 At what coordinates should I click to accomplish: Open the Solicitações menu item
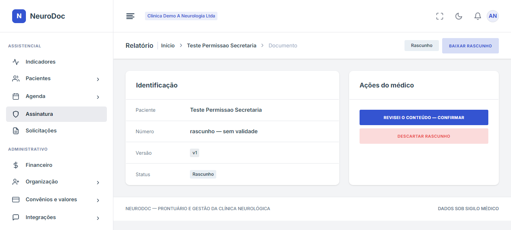point(56,131)
